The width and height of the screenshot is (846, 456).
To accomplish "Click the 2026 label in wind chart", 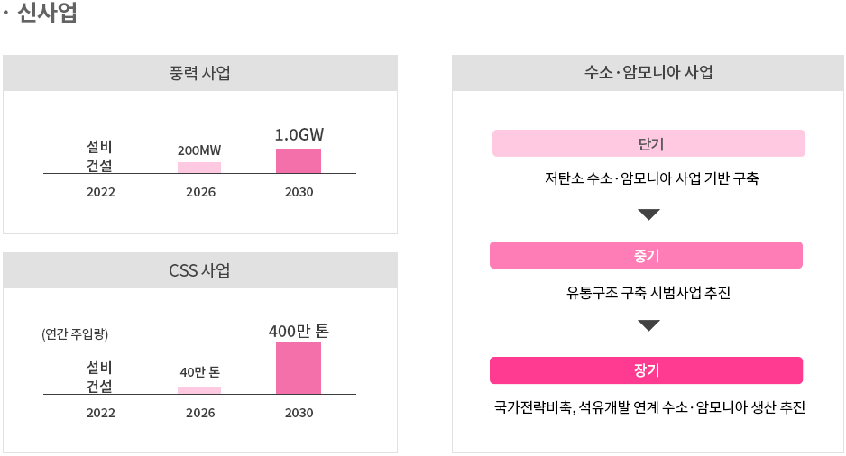I will [x=201, y=193].
